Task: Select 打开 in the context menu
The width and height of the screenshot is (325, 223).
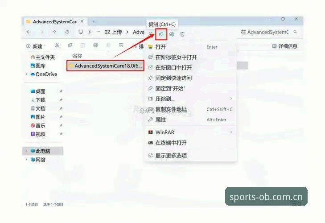Action: point(190,47)
